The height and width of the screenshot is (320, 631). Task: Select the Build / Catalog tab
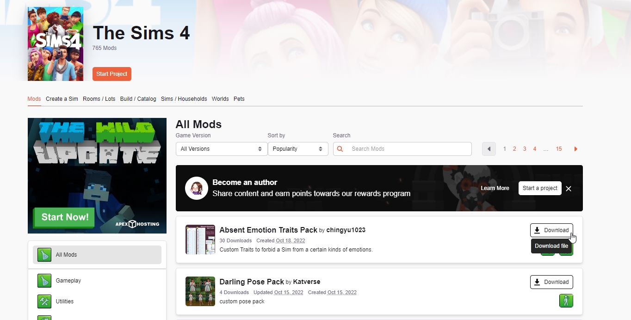[x=138, y=99]
